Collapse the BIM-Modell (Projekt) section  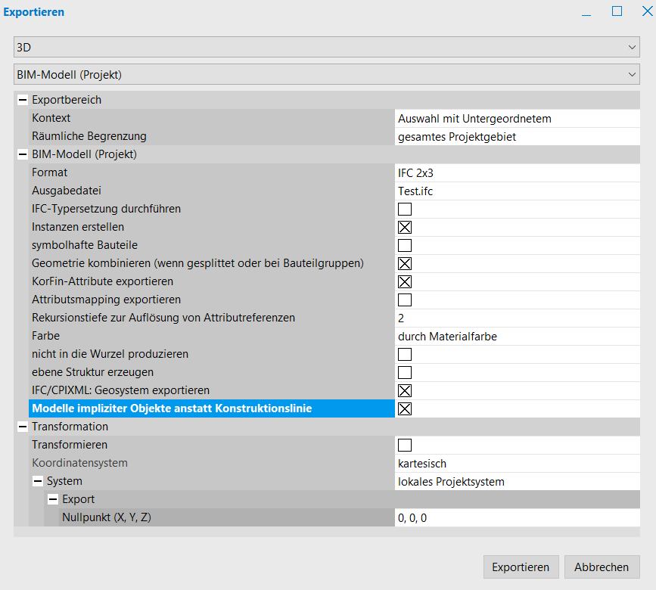(22, 154)
